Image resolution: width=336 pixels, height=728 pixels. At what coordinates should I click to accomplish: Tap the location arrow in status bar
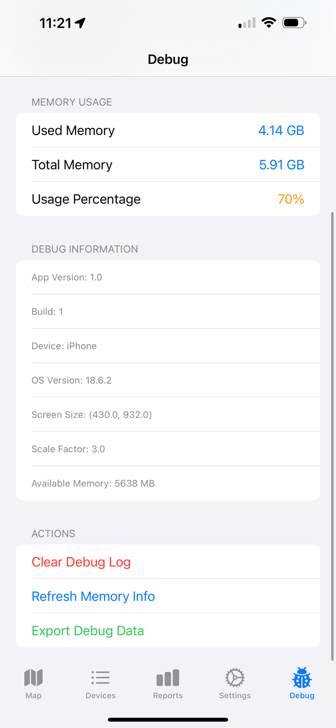(80, 23)
